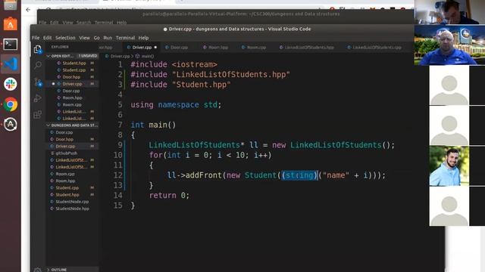Click the selected (string) cast on line 12
Image resolution: width=485 pixels, height=272 pixels.
coord(300,175)
